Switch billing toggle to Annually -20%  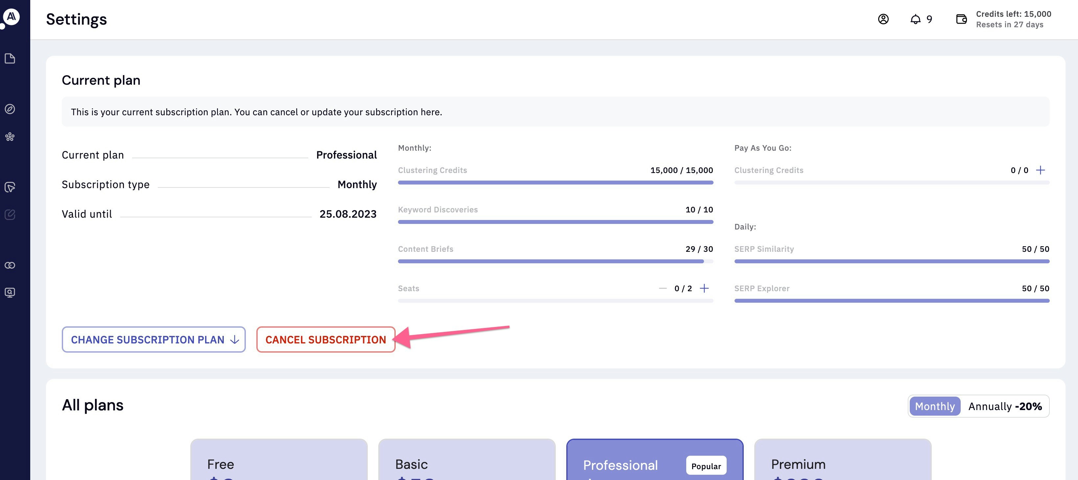click(1005, 406)
